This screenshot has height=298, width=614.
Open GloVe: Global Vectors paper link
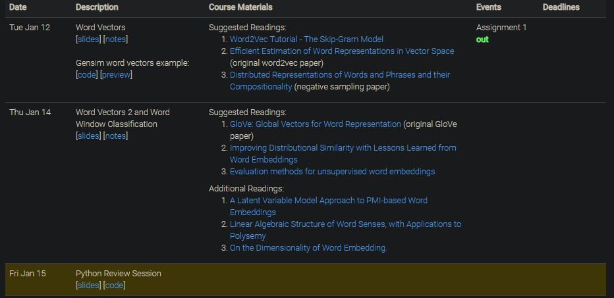315,124
